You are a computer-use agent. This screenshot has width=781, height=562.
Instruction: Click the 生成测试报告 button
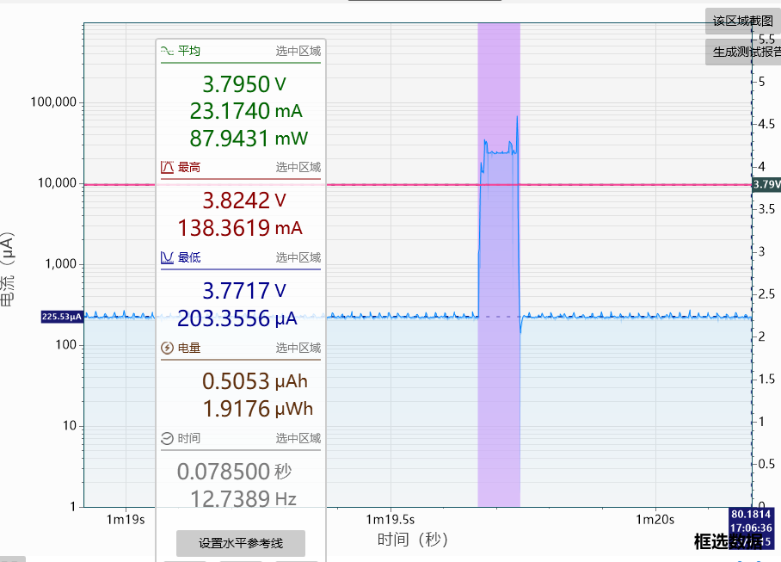point(742,52)
